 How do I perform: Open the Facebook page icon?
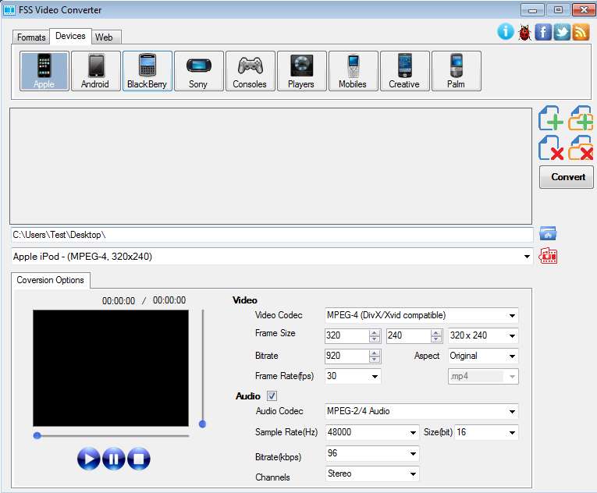(543, 32)
